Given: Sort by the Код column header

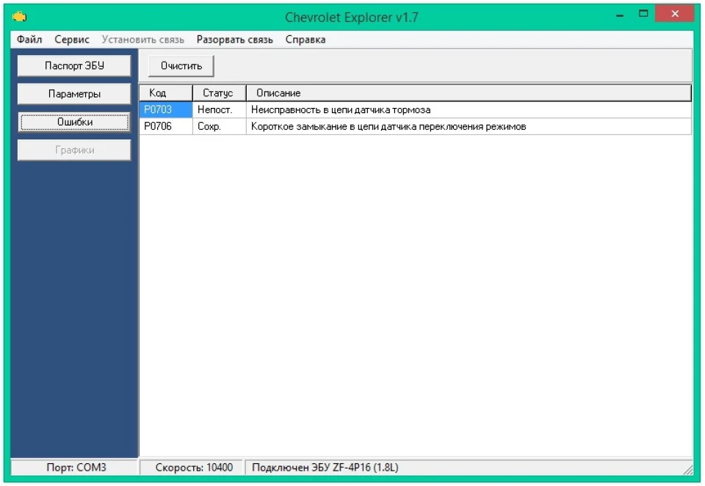Looking at the screenshot, I should (166, 93).
